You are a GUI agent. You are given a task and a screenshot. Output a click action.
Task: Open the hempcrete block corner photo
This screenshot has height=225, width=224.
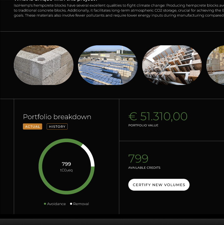point(44,65)
